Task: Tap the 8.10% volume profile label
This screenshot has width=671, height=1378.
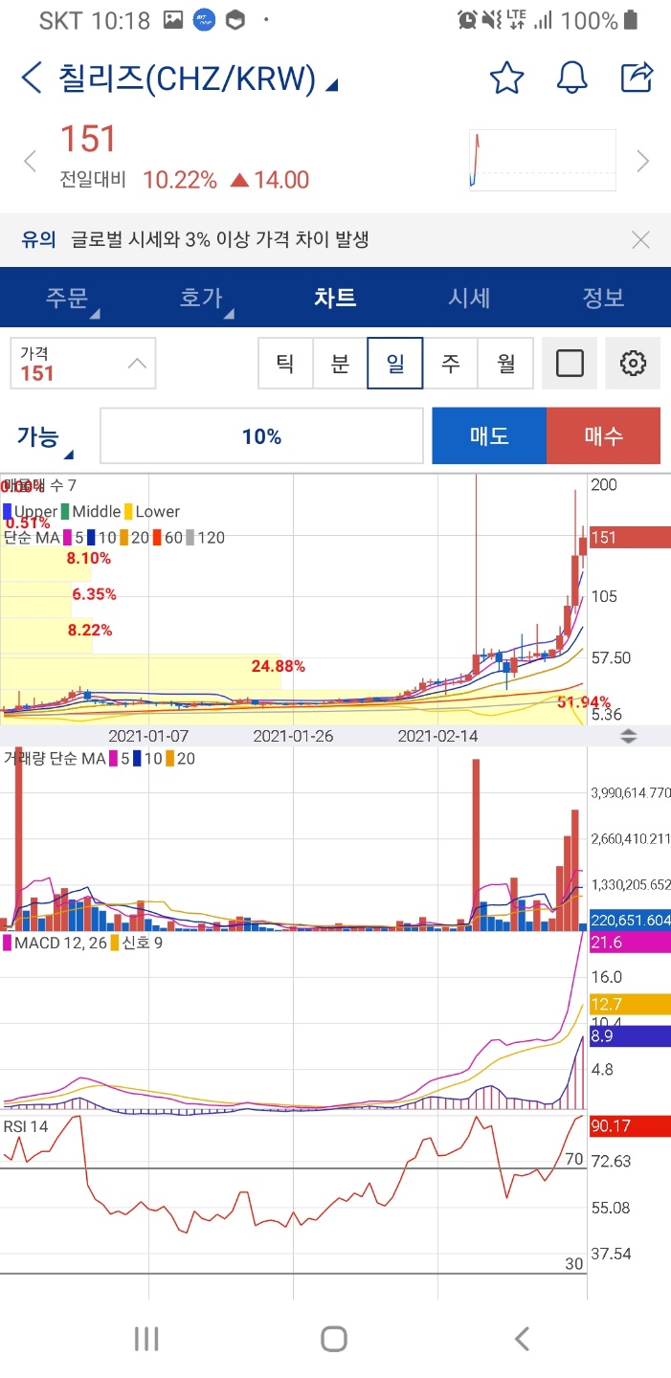Action: click(89, 558)
